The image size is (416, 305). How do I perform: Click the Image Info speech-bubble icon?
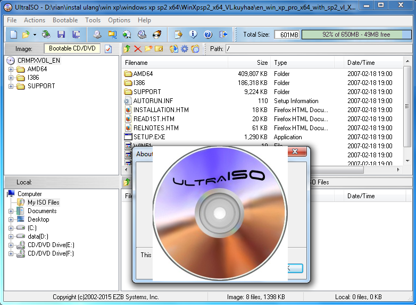click(x=193, y=35)
